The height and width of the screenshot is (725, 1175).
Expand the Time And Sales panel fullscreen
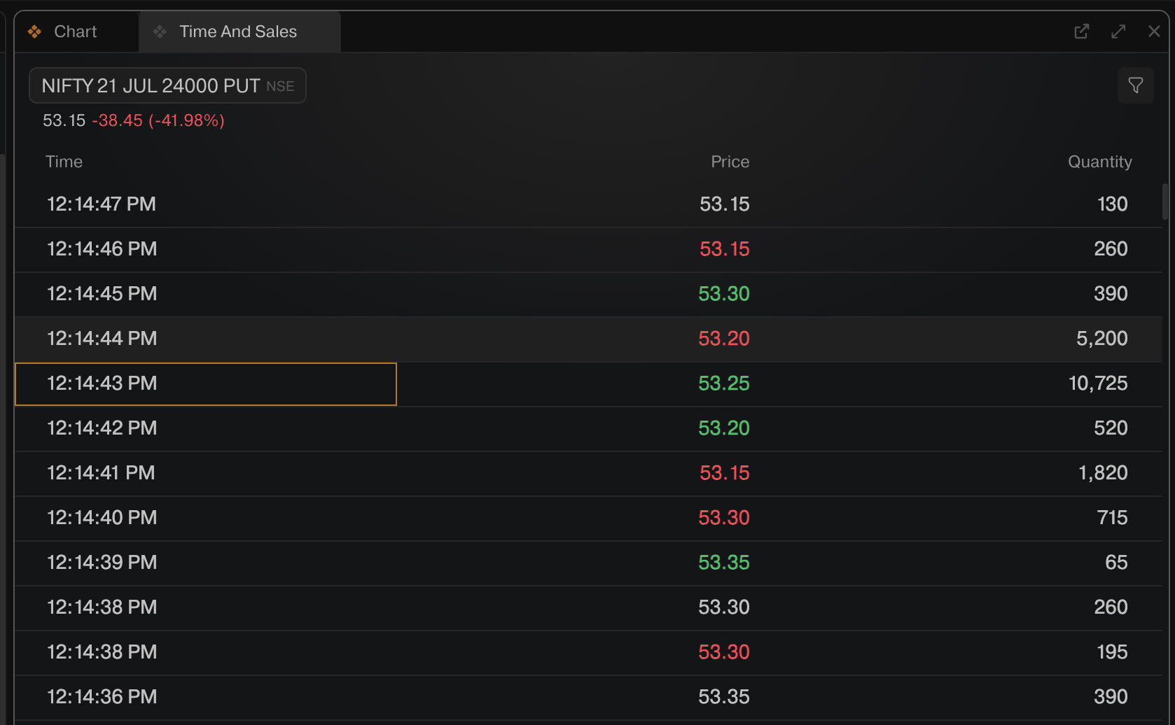click(1118, 31)
